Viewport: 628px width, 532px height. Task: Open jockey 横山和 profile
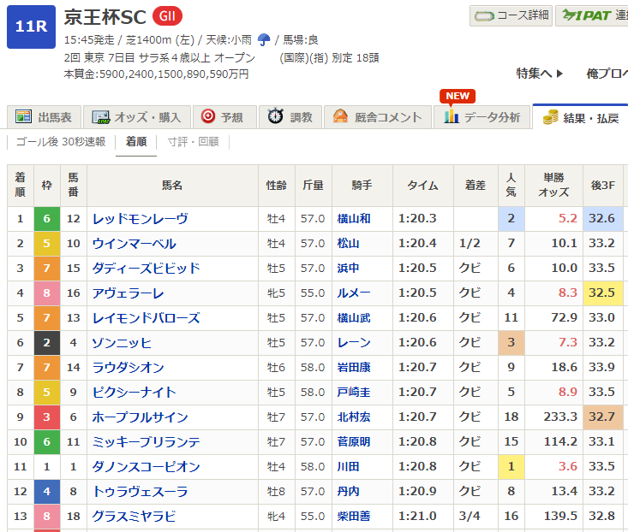tap(354, 219)
